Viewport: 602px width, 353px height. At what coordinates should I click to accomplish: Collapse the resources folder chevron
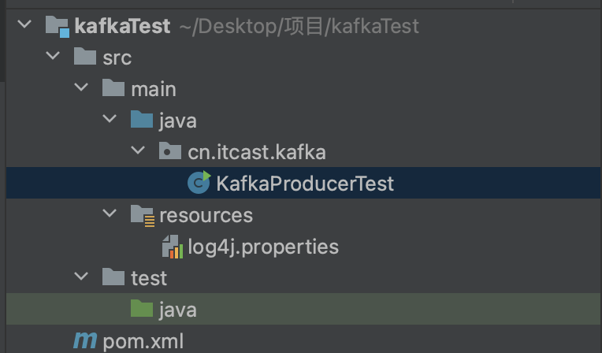click(x=110, y=215)
